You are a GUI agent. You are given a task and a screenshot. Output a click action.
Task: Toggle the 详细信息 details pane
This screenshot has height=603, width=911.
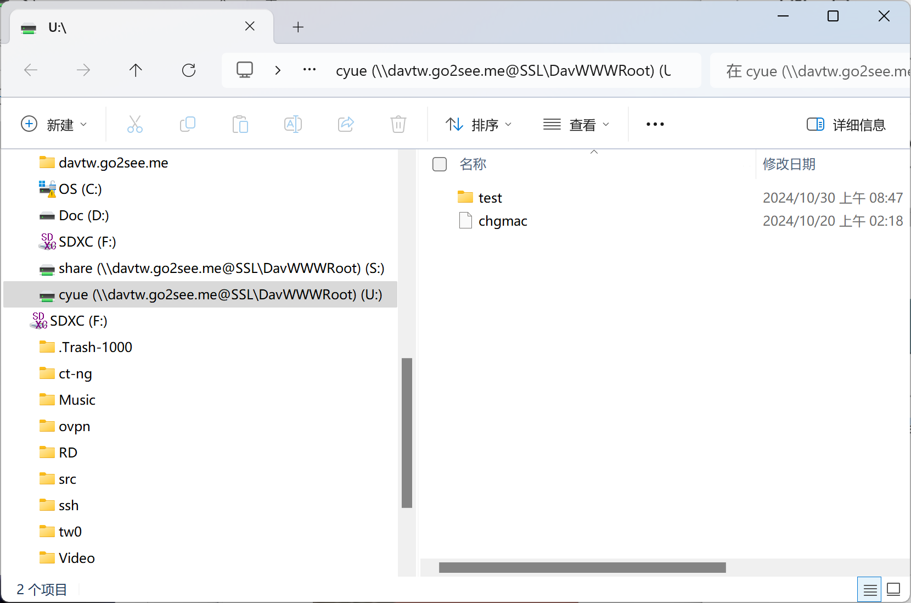(846, 125)
